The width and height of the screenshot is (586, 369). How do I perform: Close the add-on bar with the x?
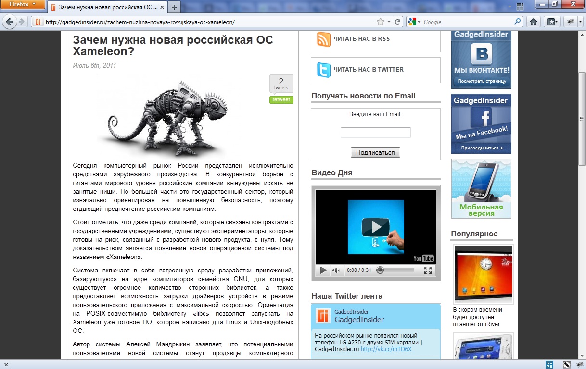pyautogui.click(x=5, y=365)
